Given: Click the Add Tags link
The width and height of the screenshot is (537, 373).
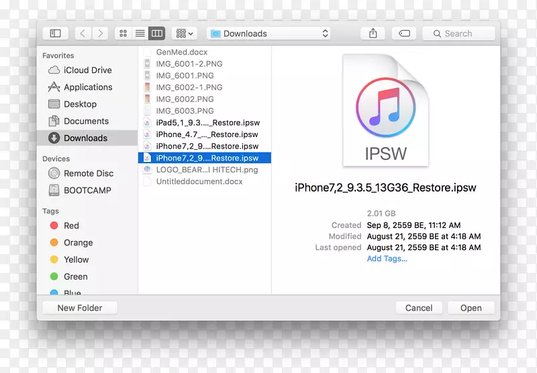Looking at the screenshot, I should (x=387, y=259).
